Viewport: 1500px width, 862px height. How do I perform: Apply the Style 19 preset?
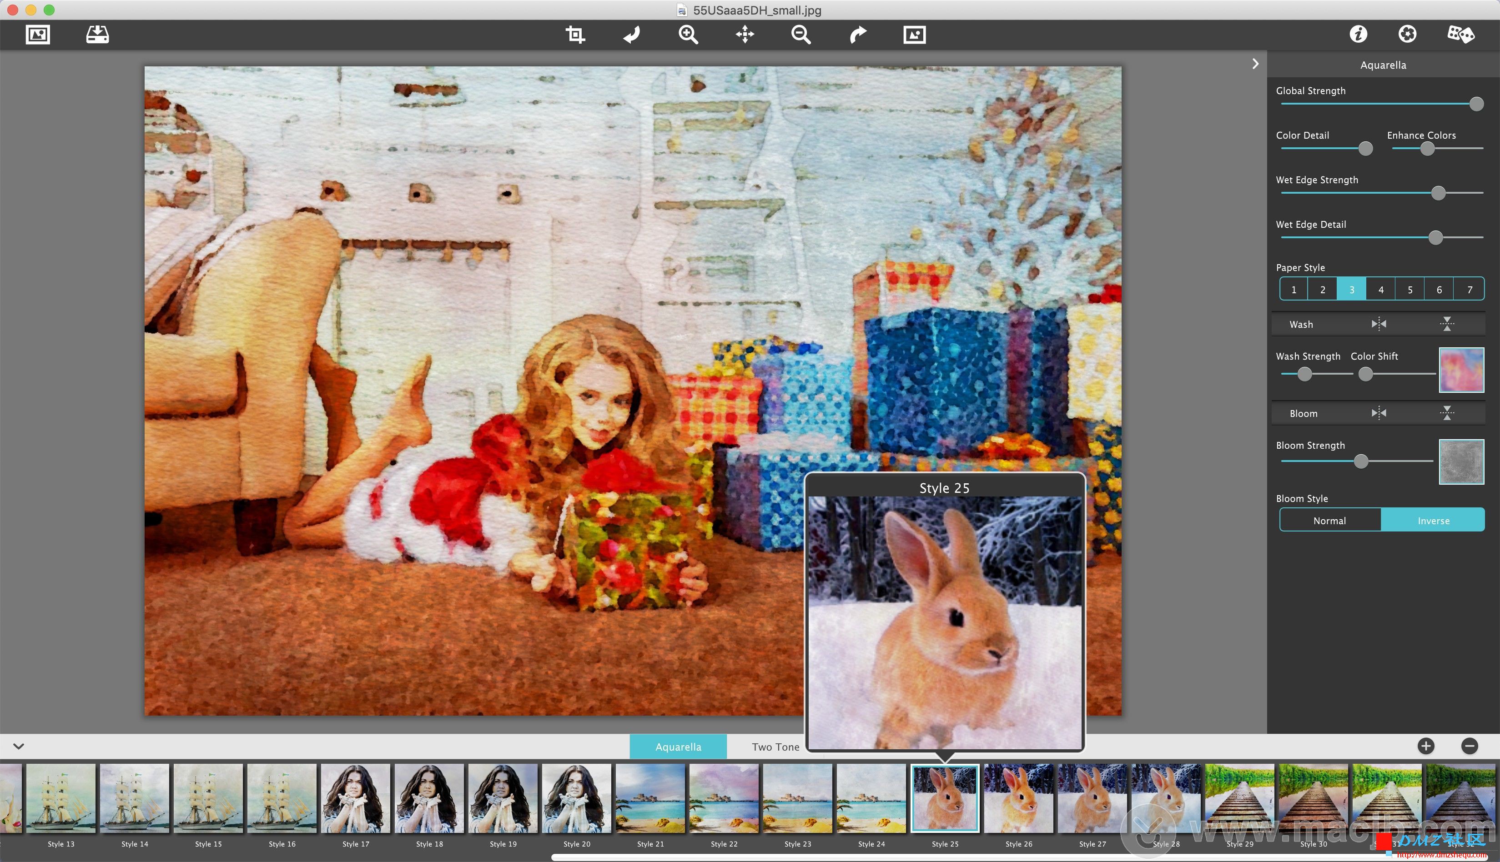[x=503, y=797]
